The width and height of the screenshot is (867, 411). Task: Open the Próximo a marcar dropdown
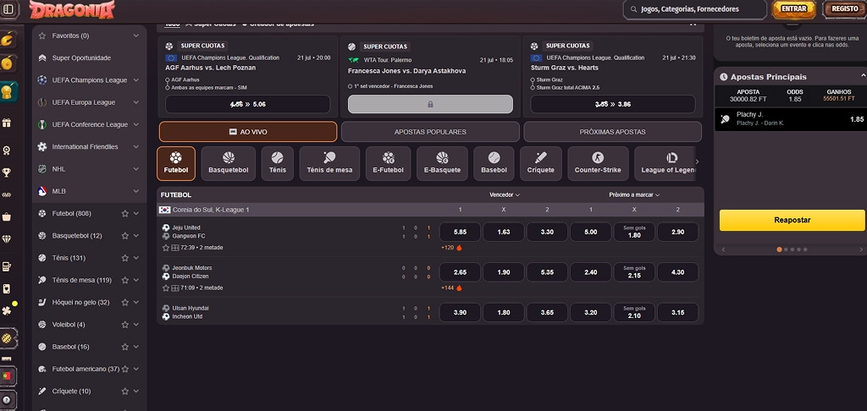[634, 195]
